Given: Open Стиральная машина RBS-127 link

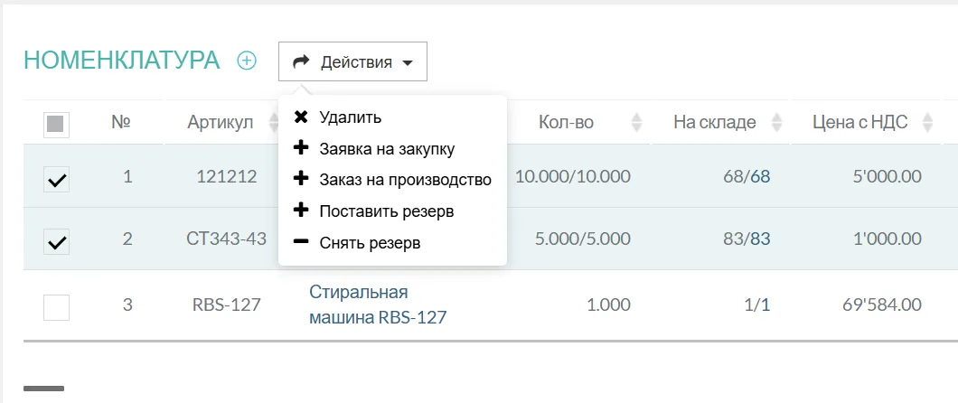Looking at the screenshot, I should tap(378, 305).
